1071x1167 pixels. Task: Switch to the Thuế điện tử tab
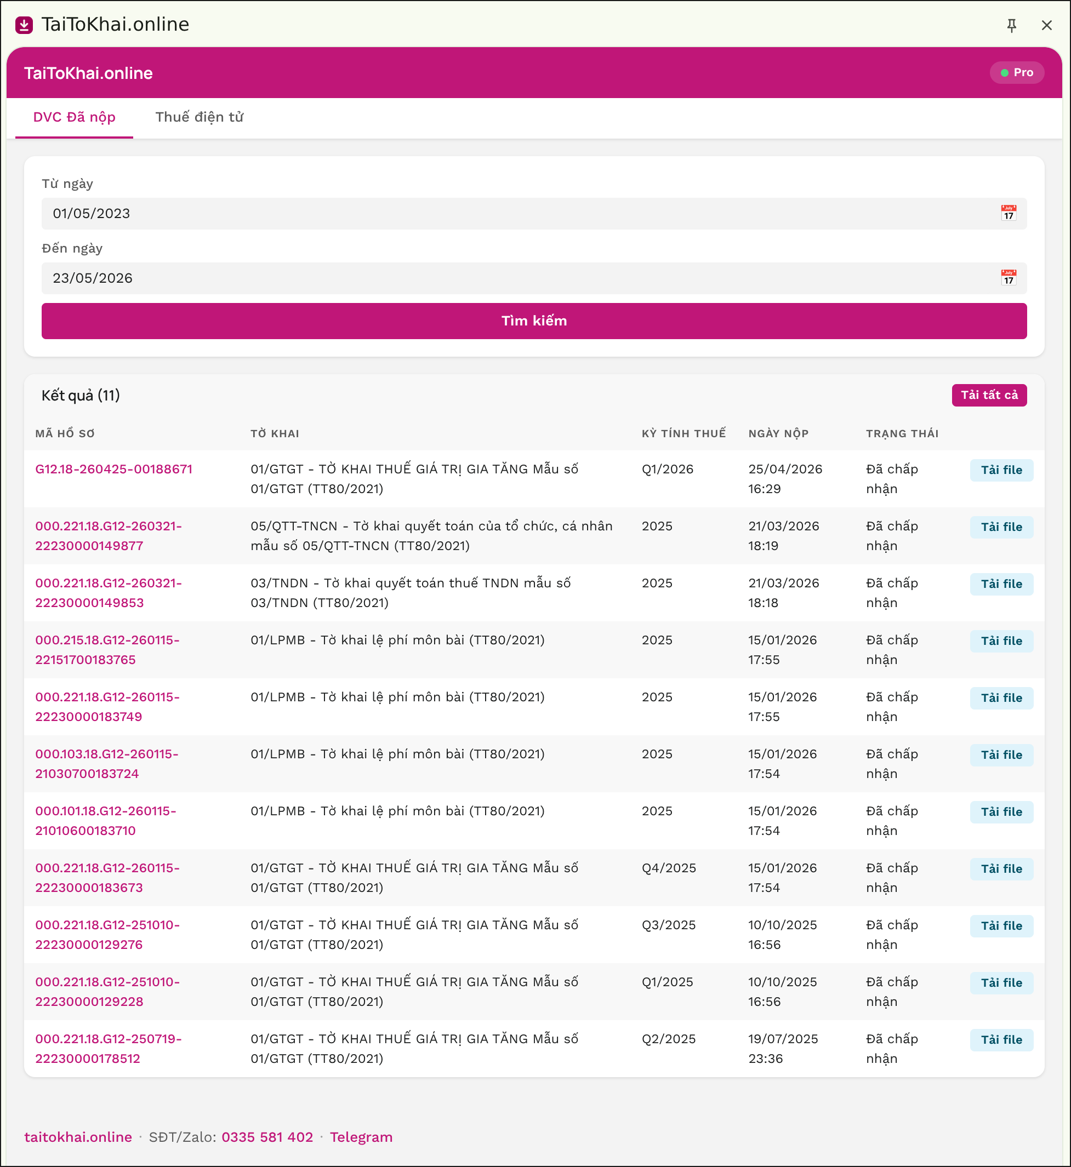[x=199, y=117]
